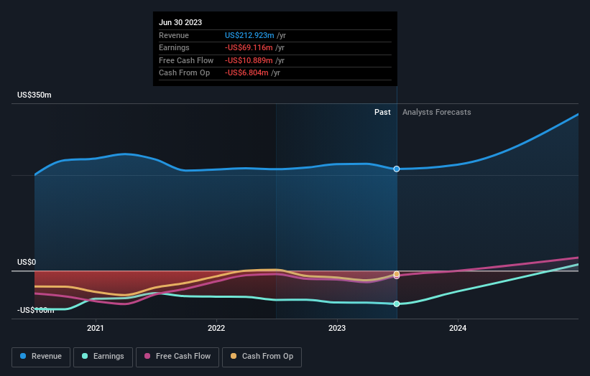Click the US$0 y-axis label

click(27, 262)
